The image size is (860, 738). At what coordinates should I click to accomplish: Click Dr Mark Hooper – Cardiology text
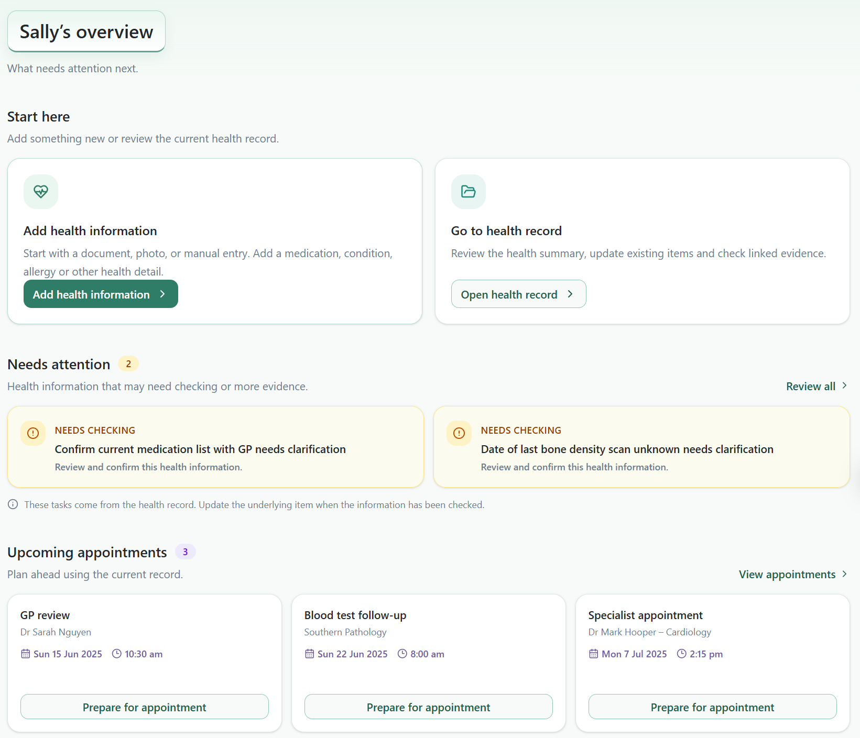(x=650, y=632)
